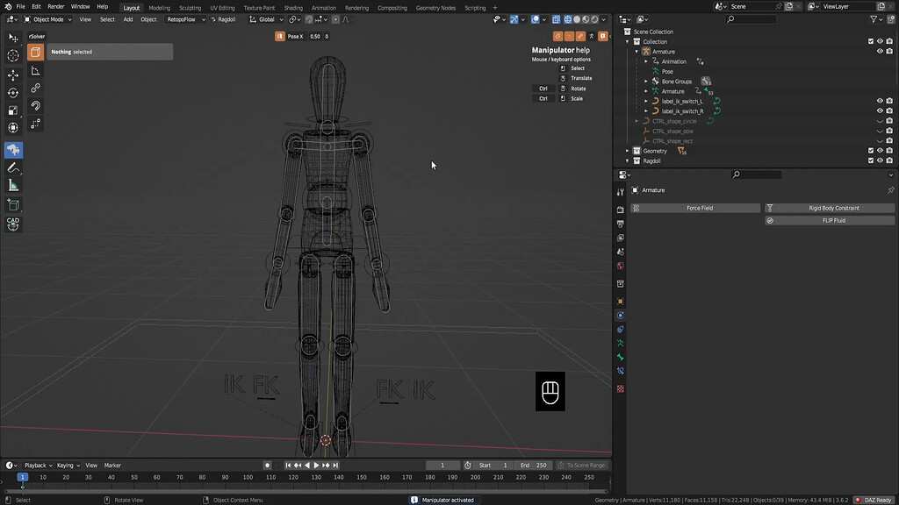The height and width of the screenshot is (505, 899).
Task: Open the Render menu
Action: (55, 7)
